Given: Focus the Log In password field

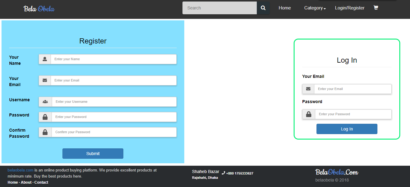Looking at the screenshot, I should coord(353,114).
